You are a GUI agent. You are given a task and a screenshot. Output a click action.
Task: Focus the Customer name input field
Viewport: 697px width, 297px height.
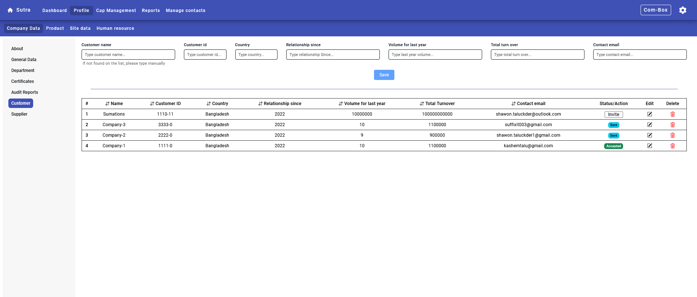(128, 55)
